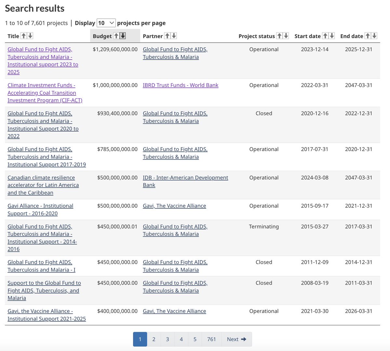Jump to last page 761
390x351 pixels.
click(211, 339)
